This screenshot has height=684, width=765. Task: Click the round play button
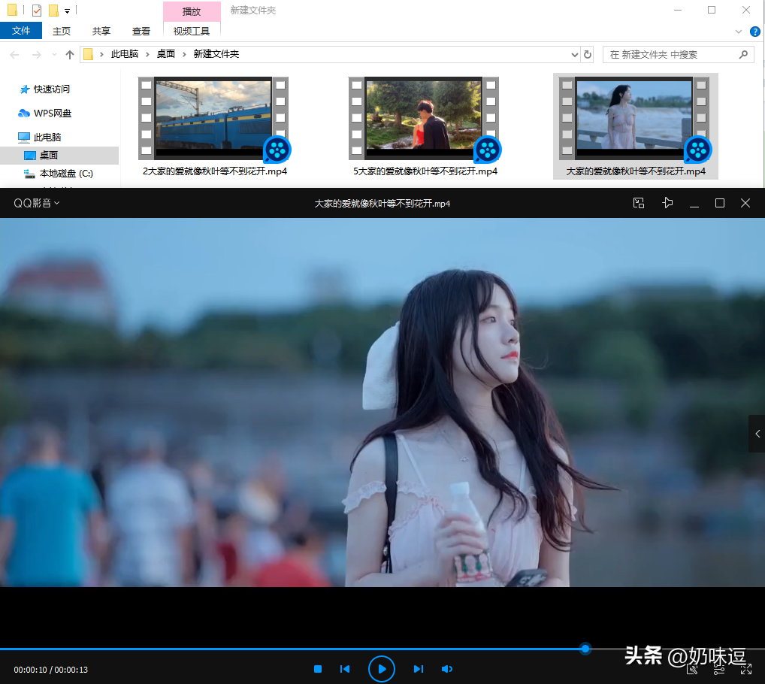[382, 669]
